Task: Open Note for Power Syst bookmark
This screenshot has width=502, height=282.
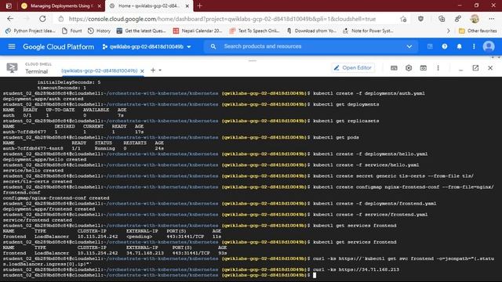Action: point(368,31)
